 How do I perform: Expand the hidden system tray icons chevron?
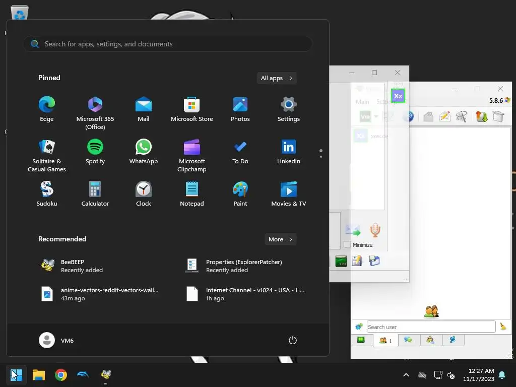tap(406, 375)
